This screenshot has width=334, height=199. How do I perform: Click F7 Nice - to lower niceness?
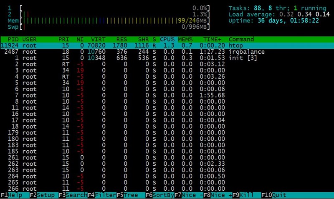pyautogui.click(x=189, y=195)
